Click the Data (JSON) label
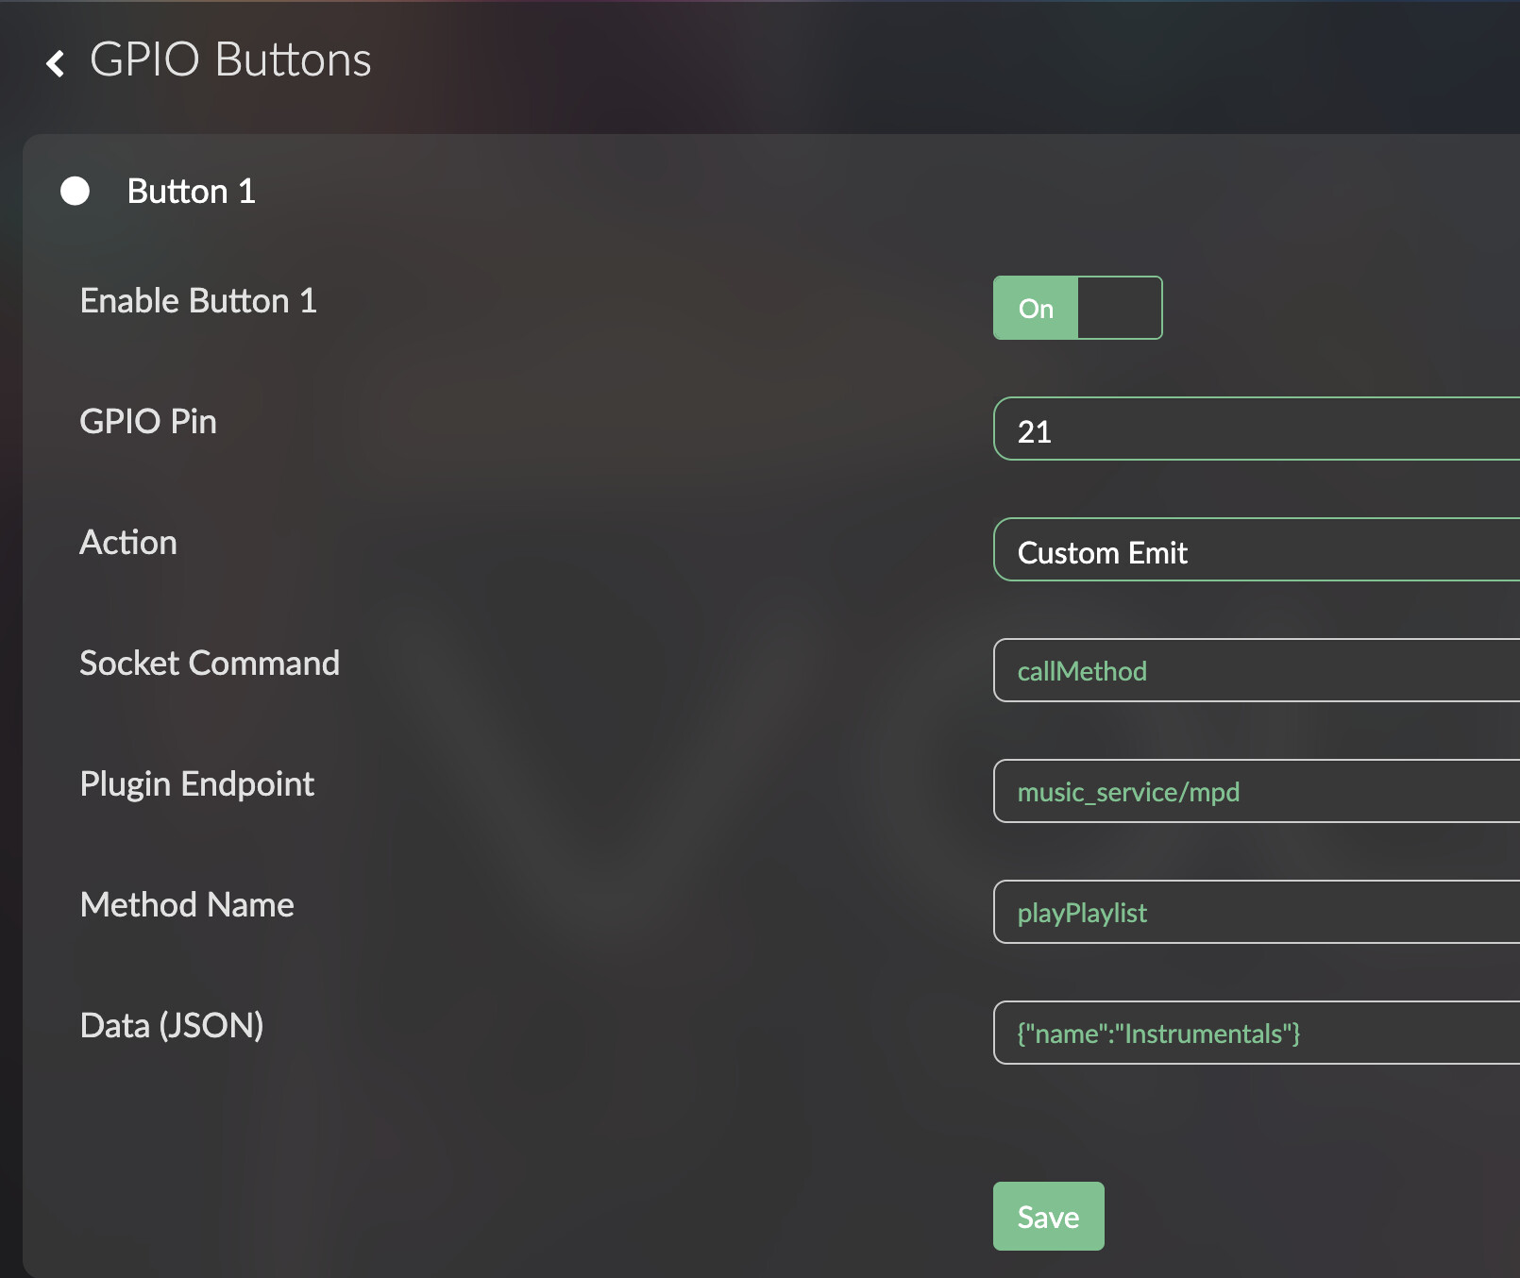The image size is (1520, 1278). 172,1026
